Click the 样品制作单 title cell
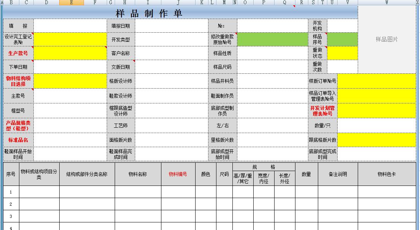Viewport: 420px width, 230px height. coord(149,14)
